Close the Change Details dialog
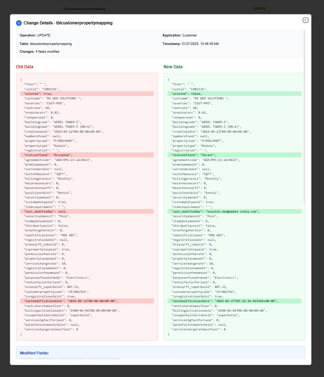Viewport: 324px width, 377px height. 306,20
